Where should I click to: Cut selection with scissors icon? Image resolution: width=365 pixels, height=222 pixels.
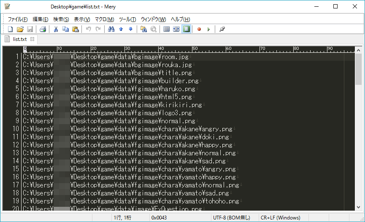click(x=56, y=29)
